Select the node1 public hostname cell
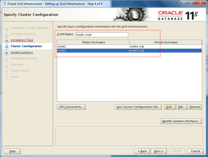 (x=93, y=46)
